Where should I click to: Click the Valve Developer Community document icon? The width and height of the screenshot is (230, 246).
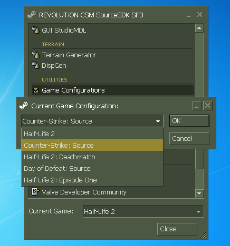click(35, 192)
